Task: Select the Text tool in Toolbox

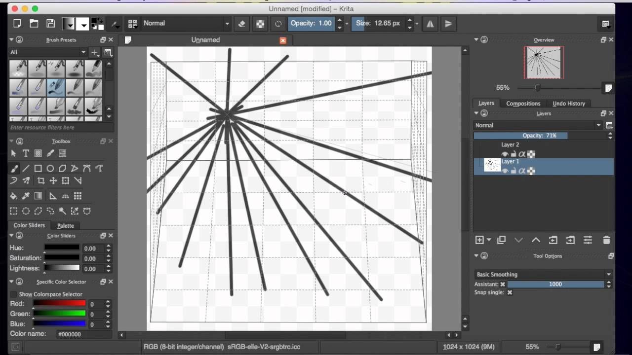Action: pyautogui.click(x=26, y=153)
